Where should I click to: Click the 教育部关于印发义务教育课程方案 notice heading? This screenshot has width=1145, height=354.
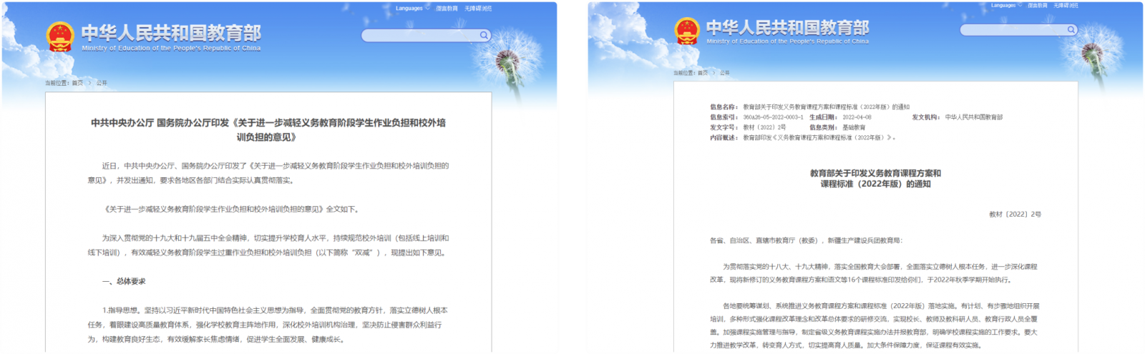875,178
